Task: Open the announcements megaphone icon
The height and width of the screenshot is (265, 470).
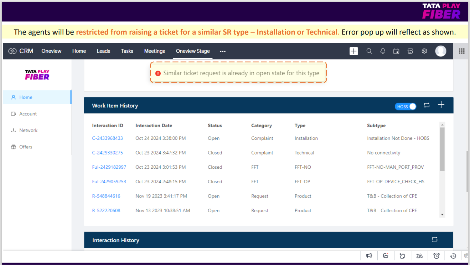Action: pos(369,255)
